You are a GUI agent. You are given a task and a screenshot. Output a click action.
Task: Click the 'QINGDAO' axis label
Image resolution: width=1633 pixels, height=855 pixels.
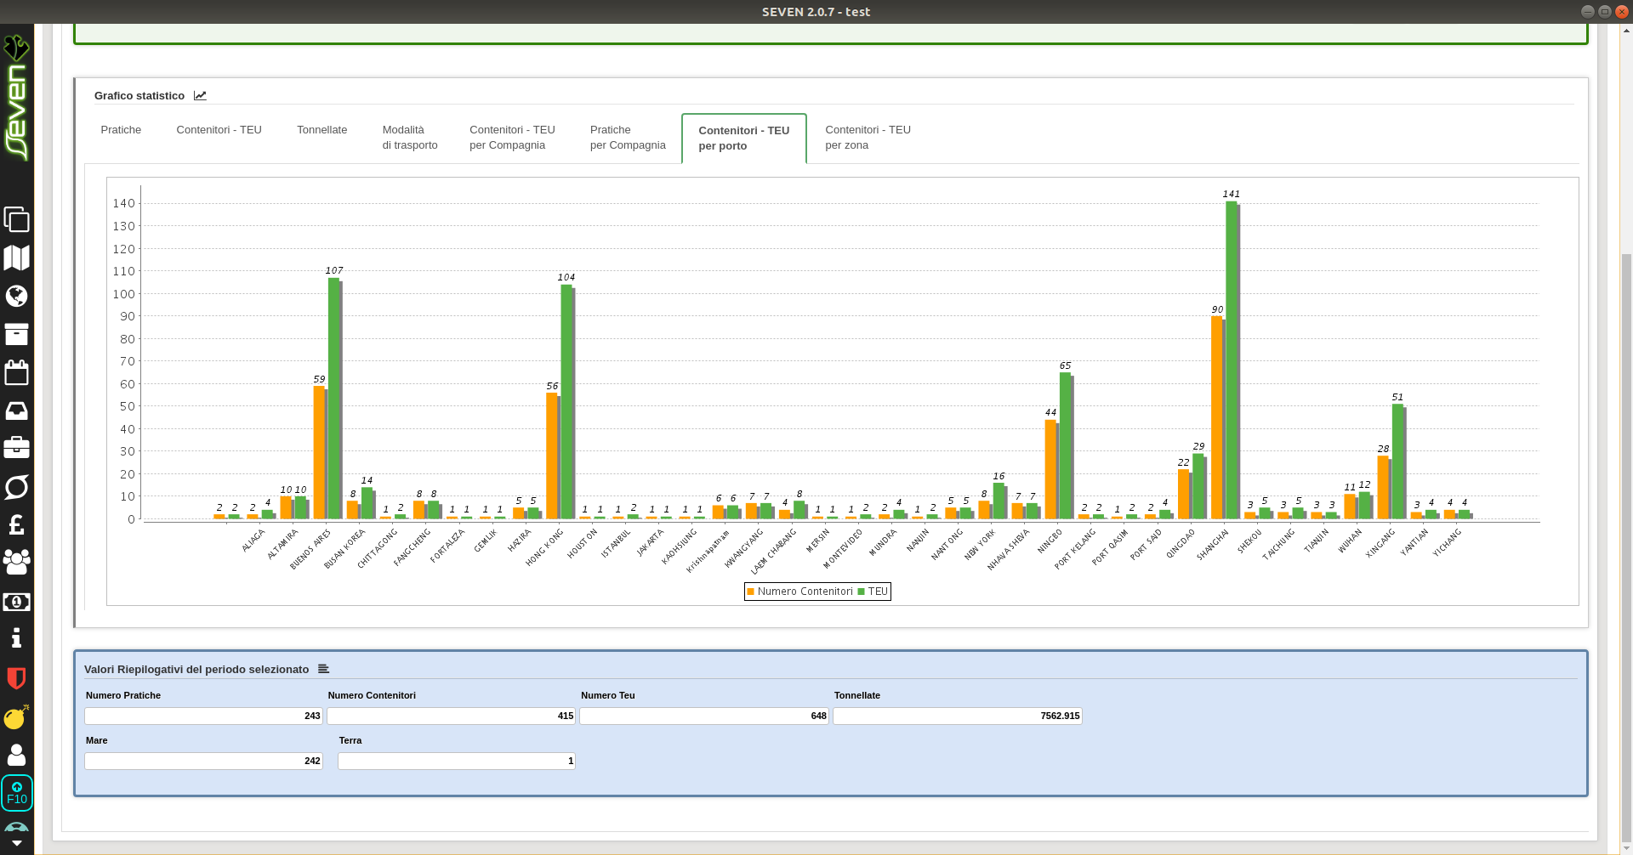tap(1181, 543)
